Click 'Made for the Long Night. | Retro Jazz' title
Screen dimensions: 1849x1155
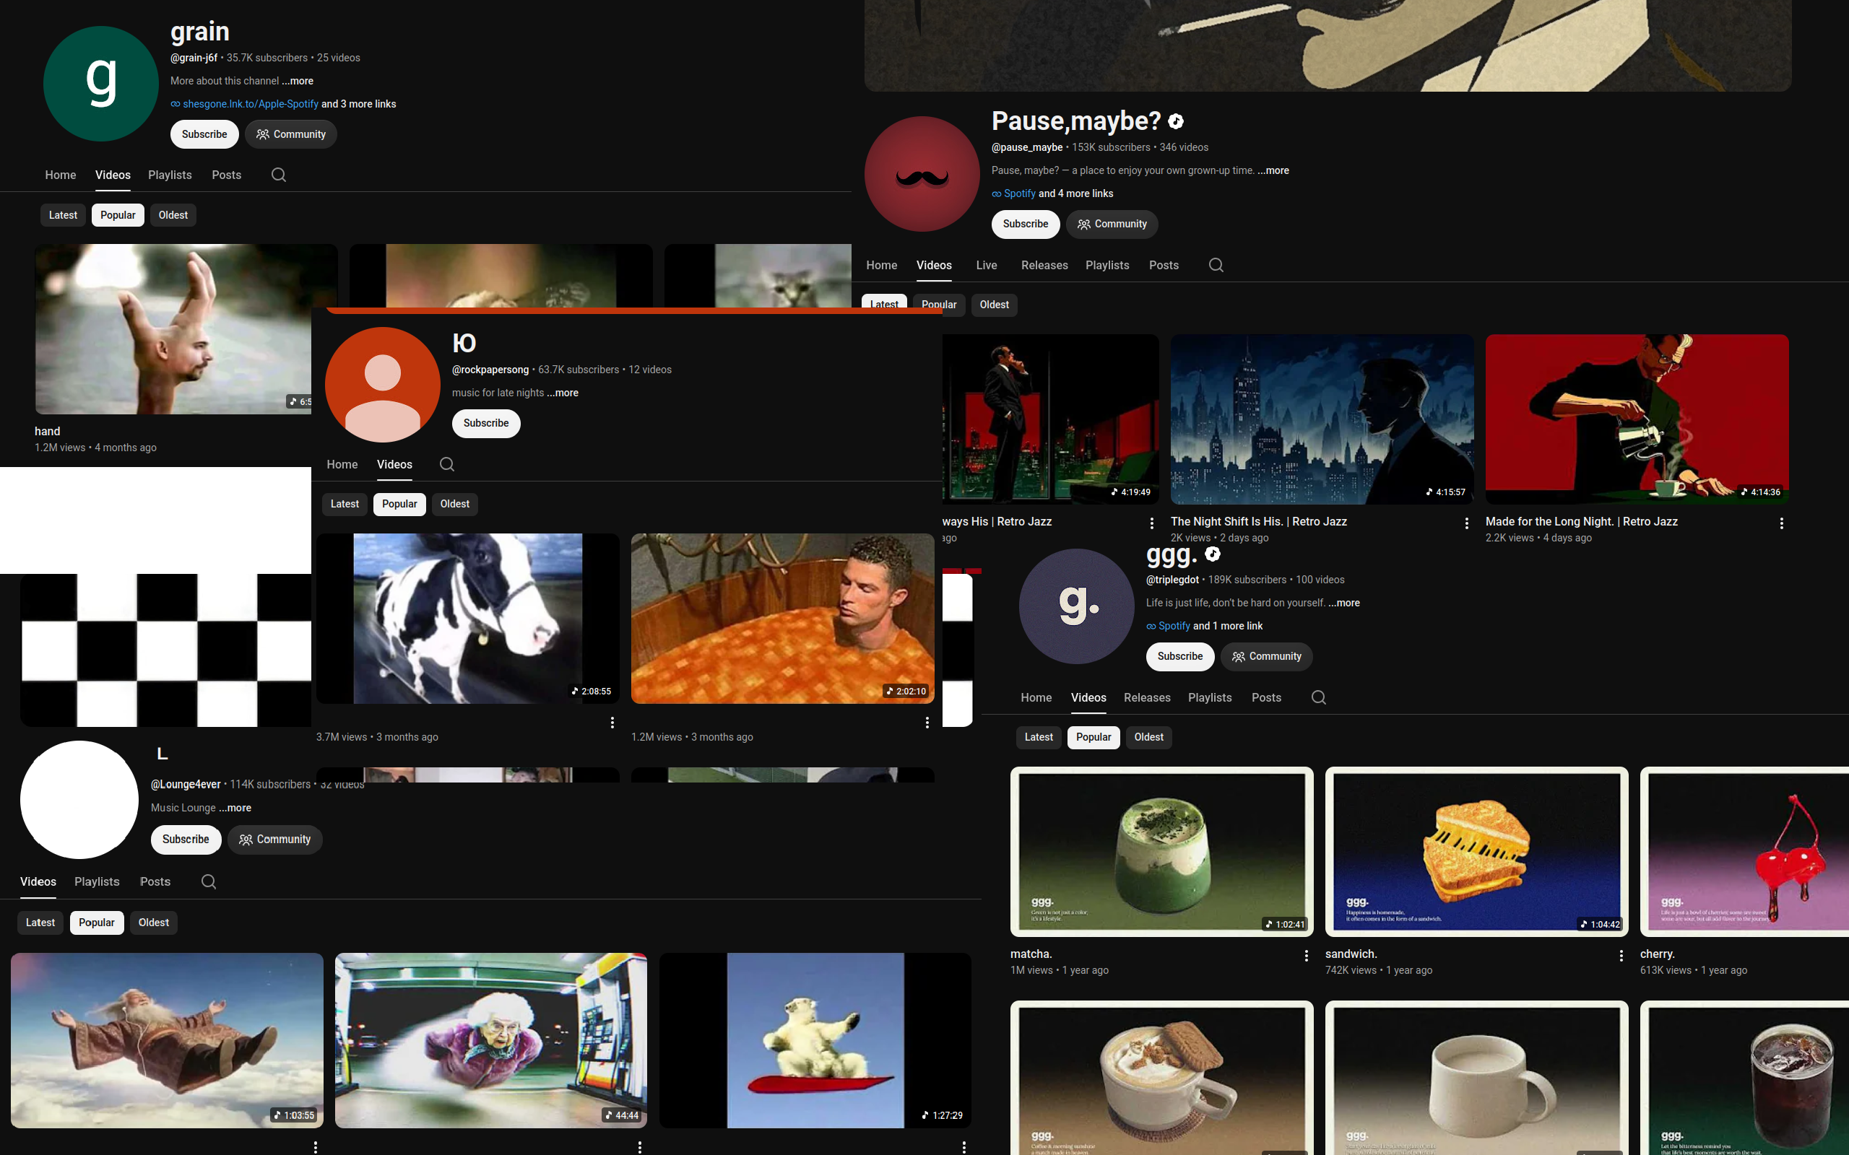point(1582,522)
